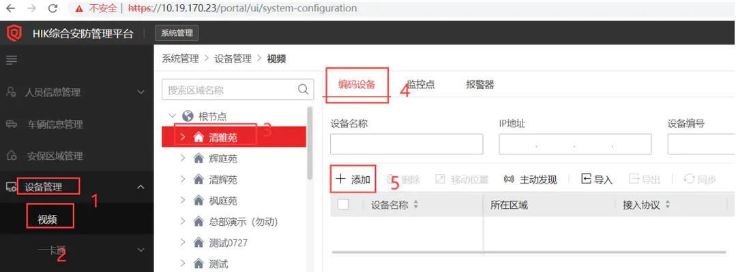Viewport: 736px width, 272px height.
Task: Click the 测试0727 house icon
Action: [198, 243]
